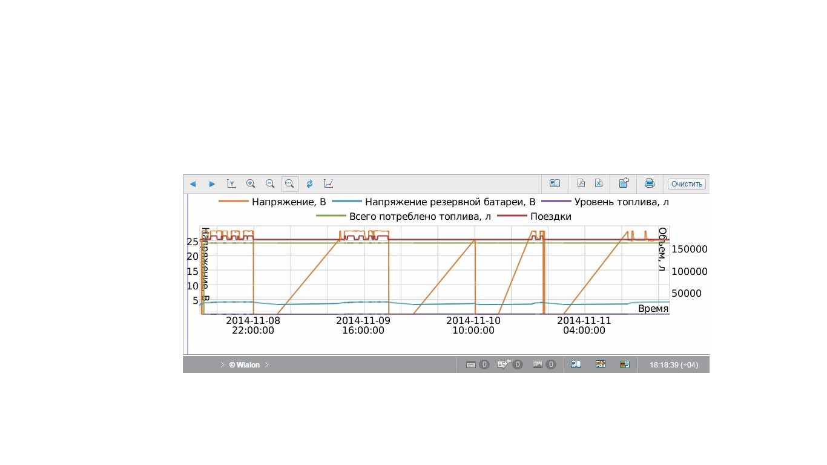Open the images counter in status bar
The height and width of the screenshot is (465, 827).
click(x=544, y=365)
